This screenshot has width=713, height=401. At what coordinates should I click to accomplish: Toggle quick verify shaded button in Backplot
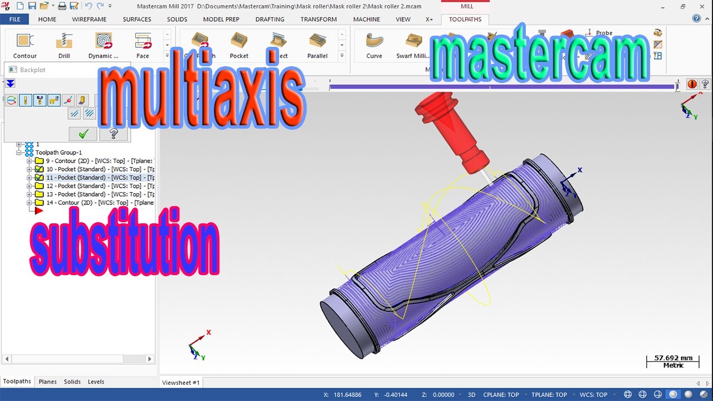tap(82, 100)
